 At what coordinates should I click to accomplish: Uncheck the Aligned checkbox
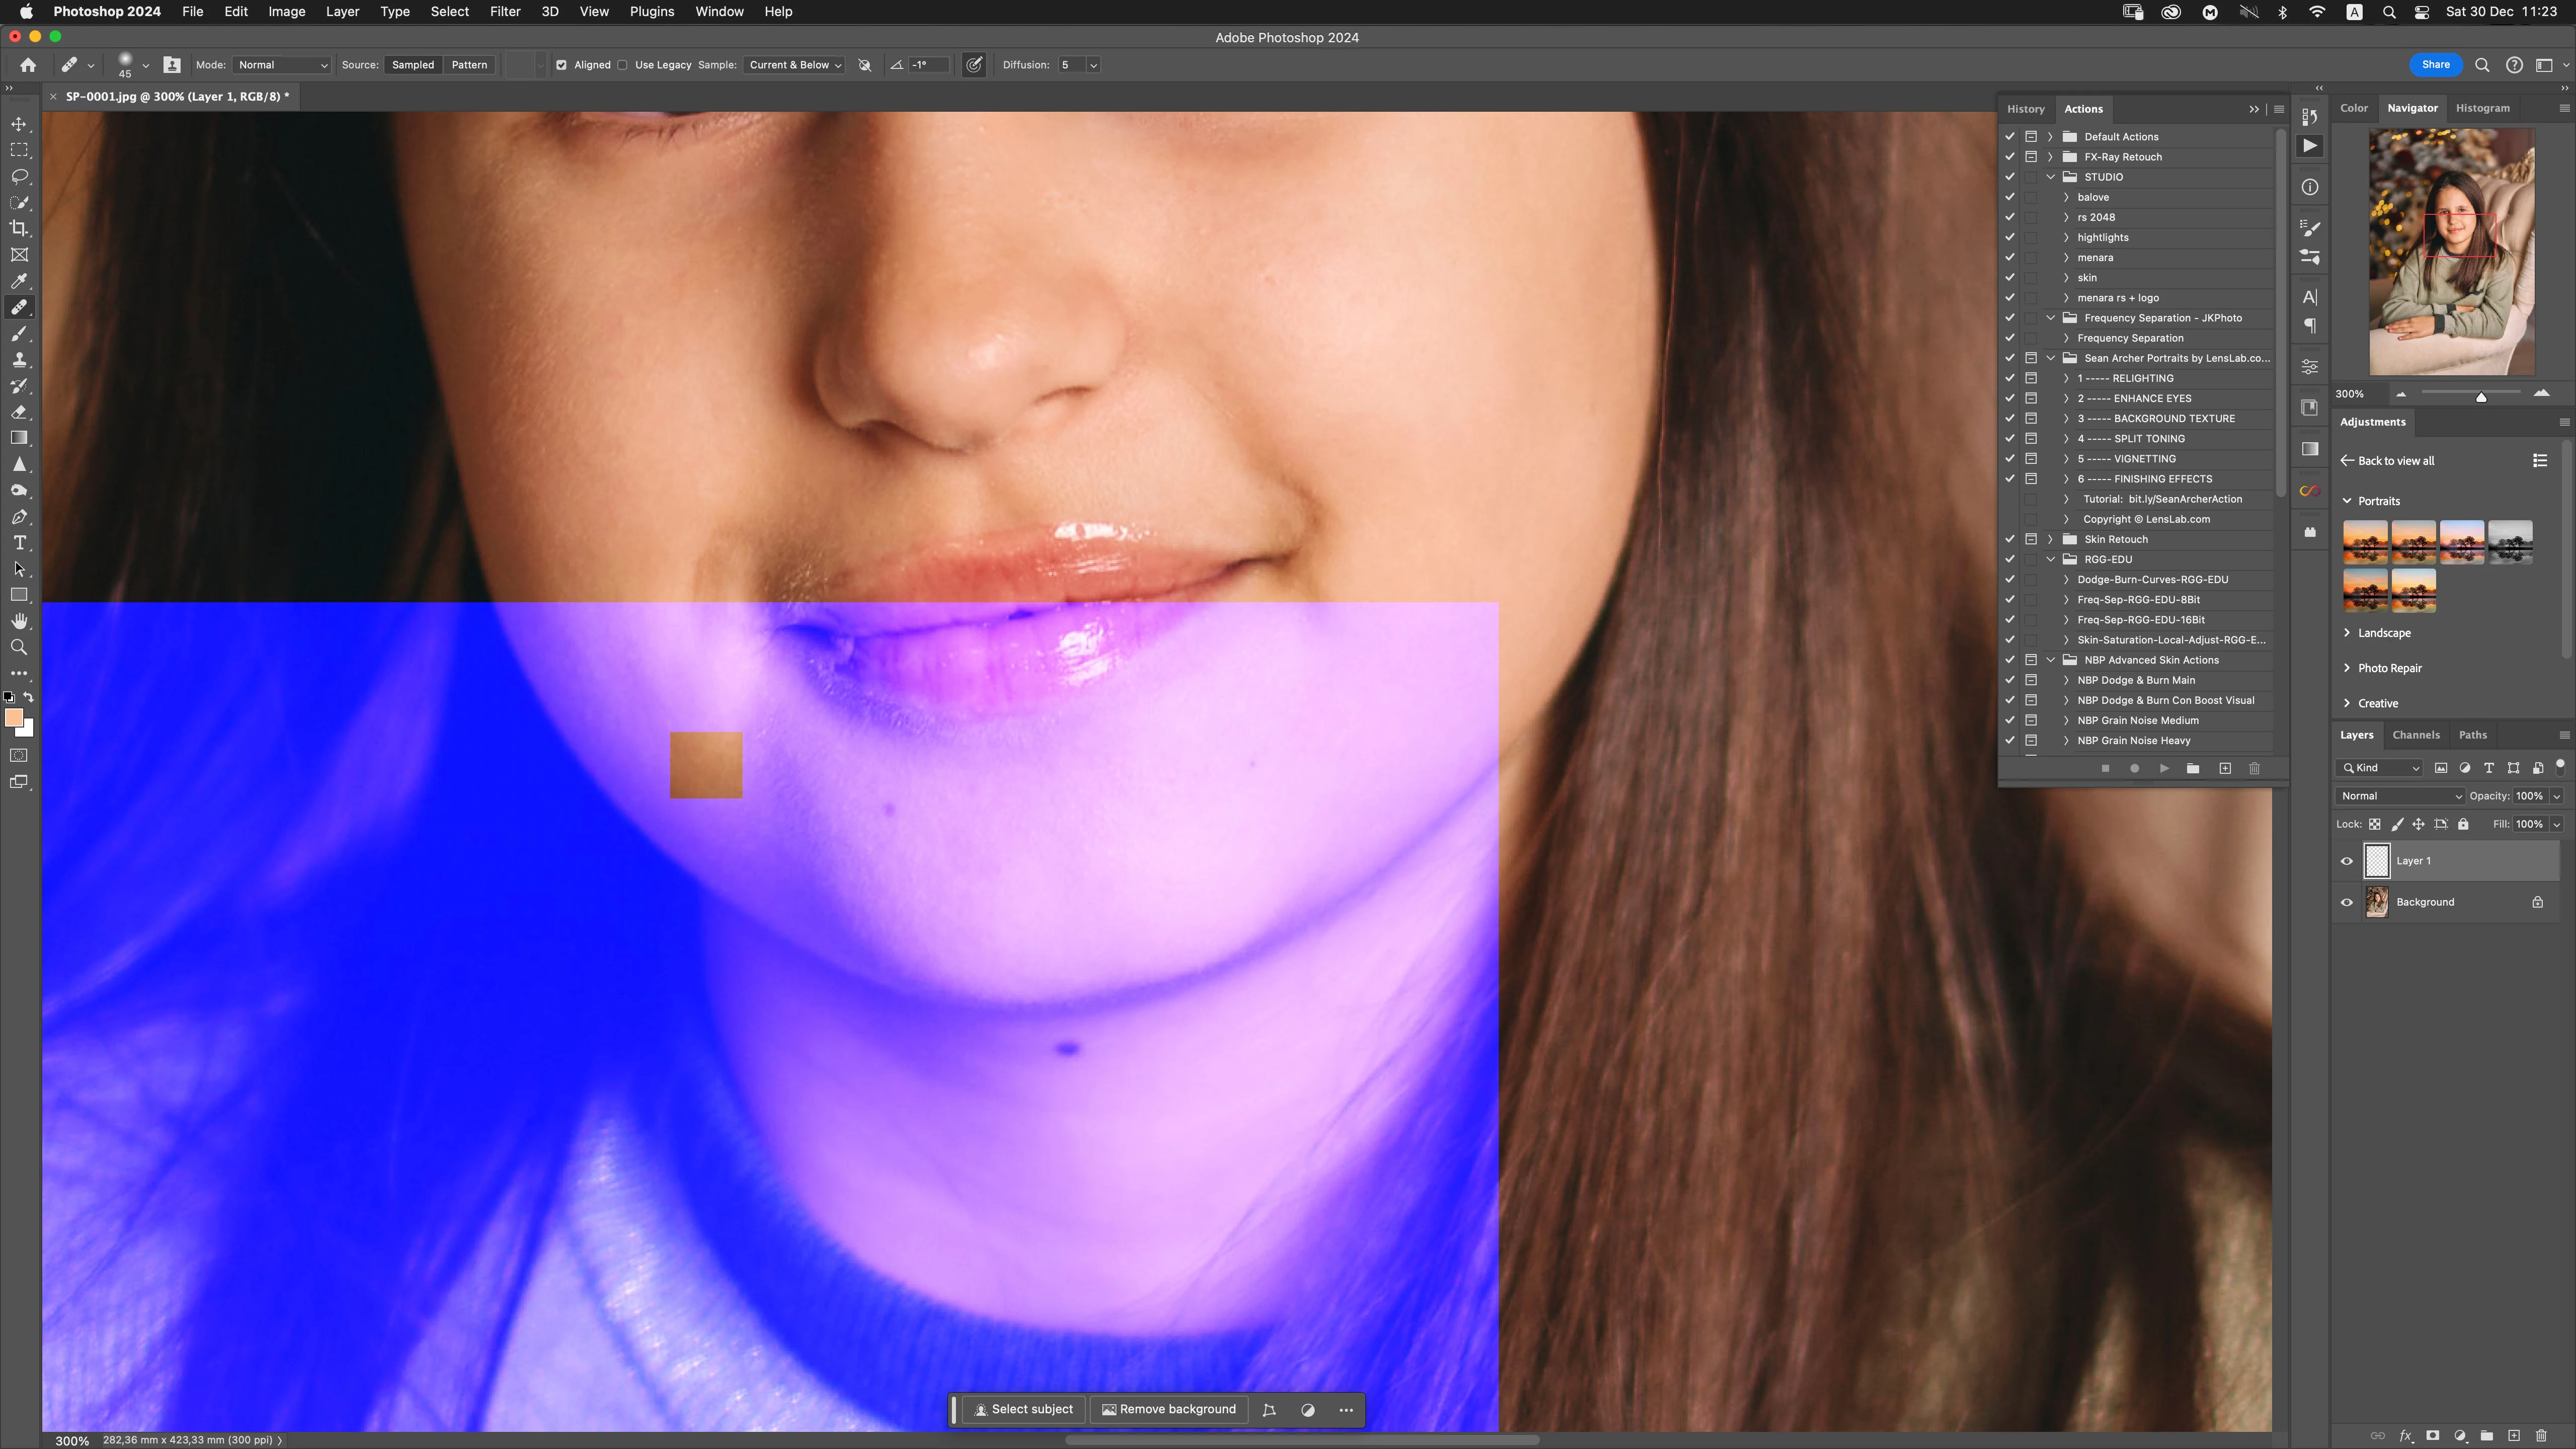tap(561, 65)
